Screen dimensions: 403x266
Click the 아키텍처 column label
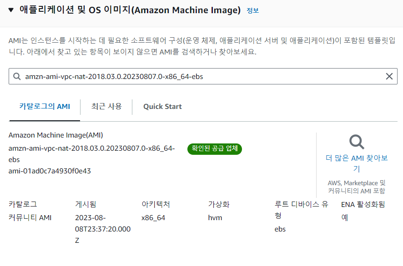pyautogui.click(x=156, y=204)
